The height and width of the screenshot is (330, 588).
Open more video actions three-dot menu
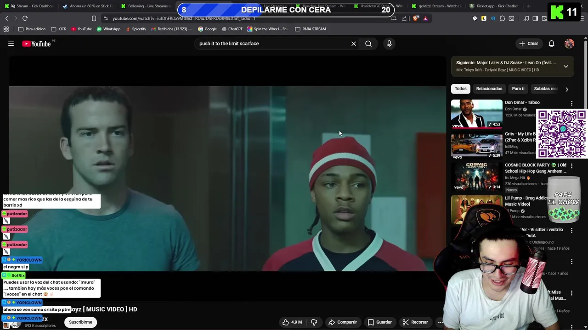coord(440,322)
